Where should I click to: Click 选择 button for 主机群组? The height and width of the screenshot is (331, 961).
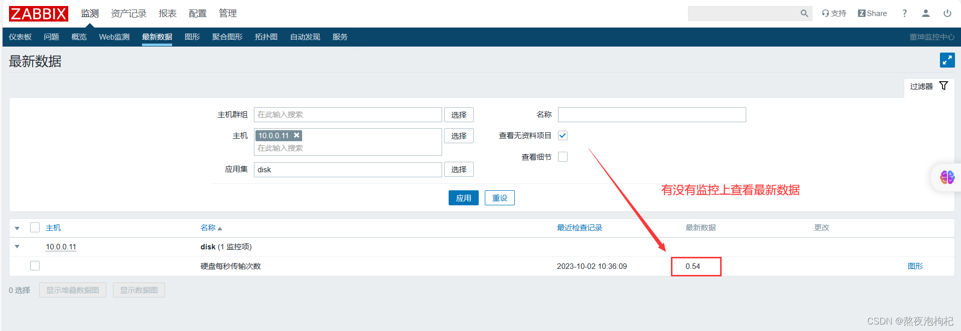pyautogui.click(x=459, y=115)
